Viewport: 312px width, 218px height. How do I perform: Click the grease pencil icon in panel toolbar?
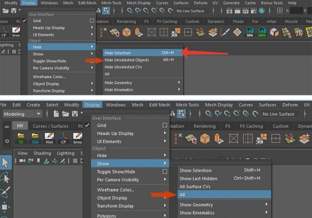62,161
